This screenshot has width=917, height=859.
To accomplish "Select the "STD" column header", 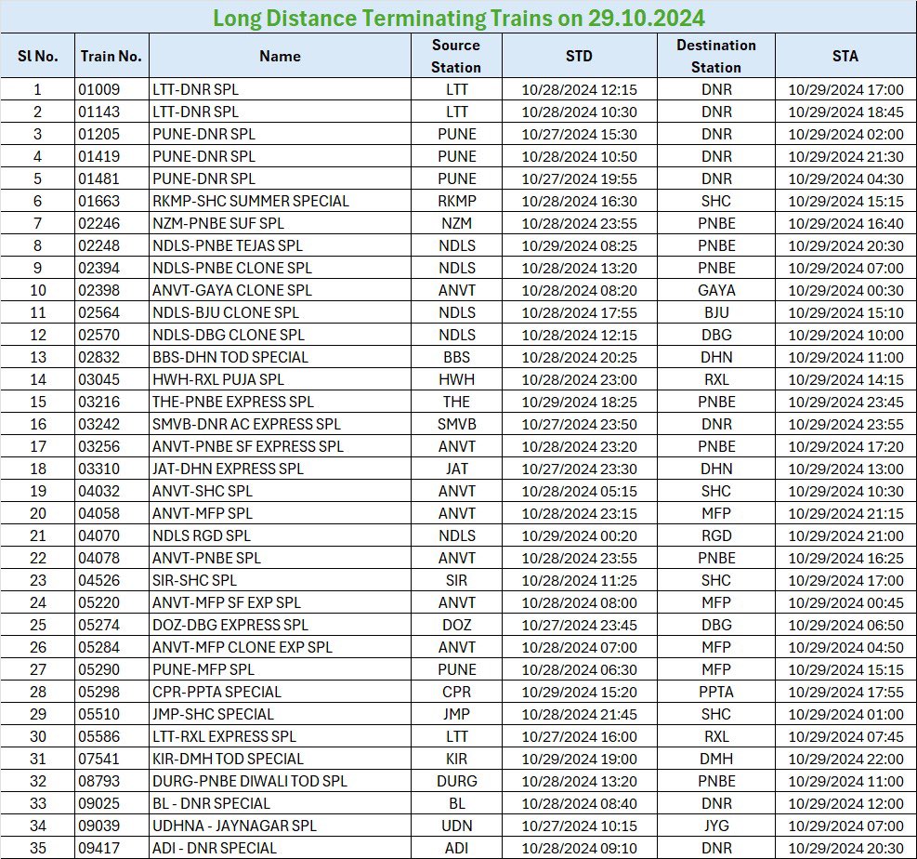I will pos(579,56).
